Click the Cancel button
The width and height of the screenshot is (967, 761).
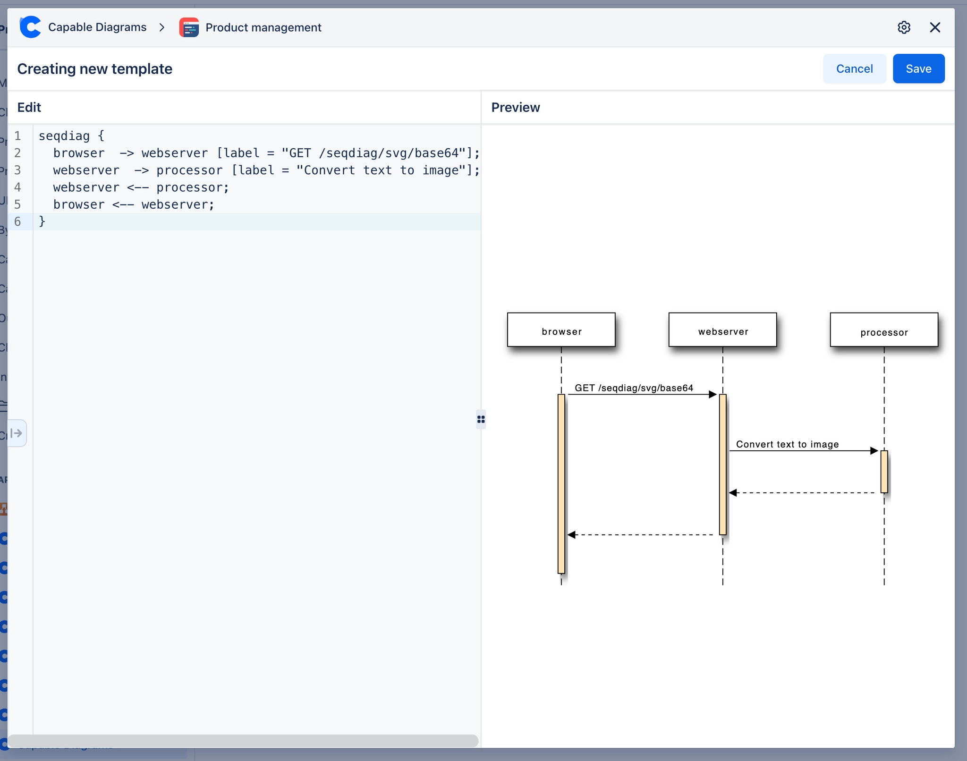click(854, 69)
